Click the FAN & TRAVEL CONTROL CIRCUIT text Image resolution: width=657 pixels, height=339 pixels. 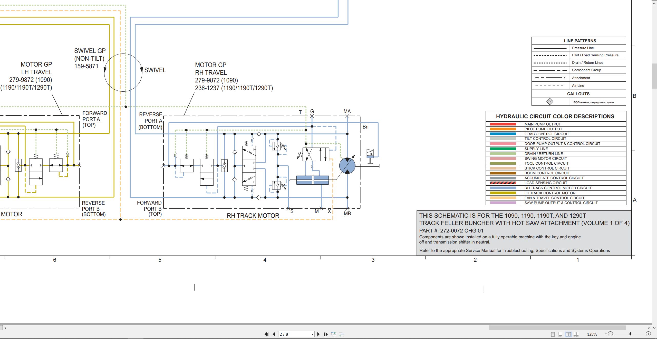pos(554,198)
